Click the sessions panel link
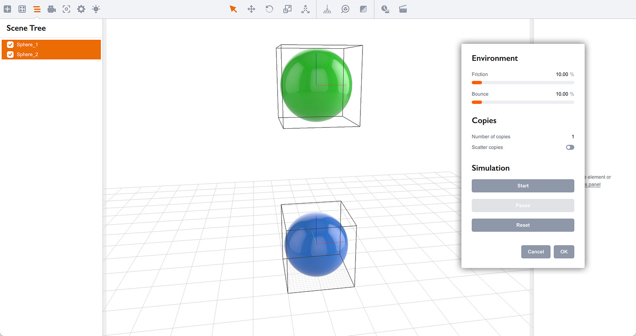Viewport: 636px width, 336px height. point(590,184)
